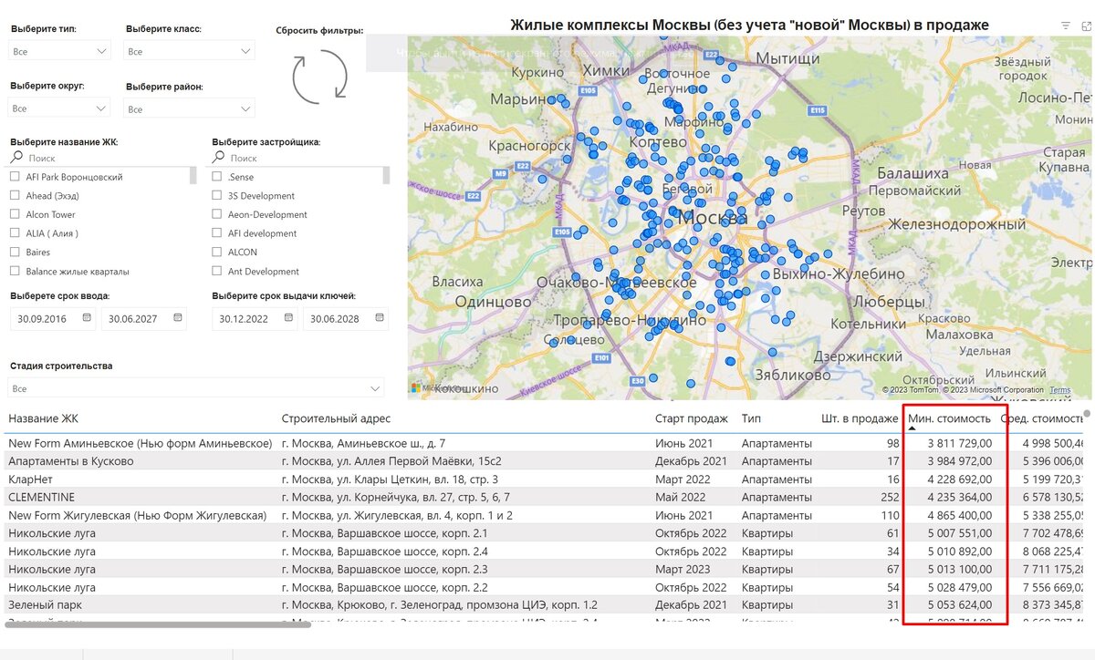Open the Выберите класс dropdown
Image resolution: width=1095 pixels, height=660 pixels.
(190, 51)
